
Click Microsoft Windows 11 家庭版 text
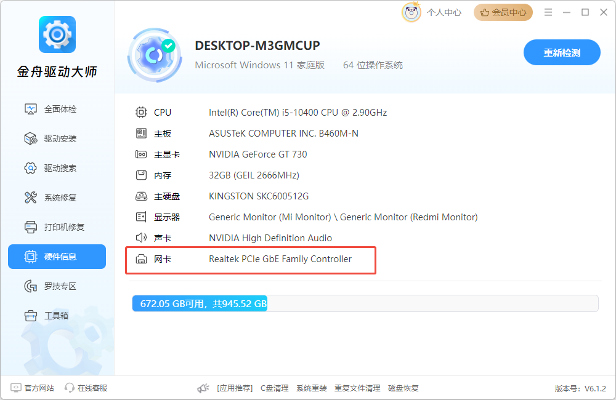tap(260, 65)
